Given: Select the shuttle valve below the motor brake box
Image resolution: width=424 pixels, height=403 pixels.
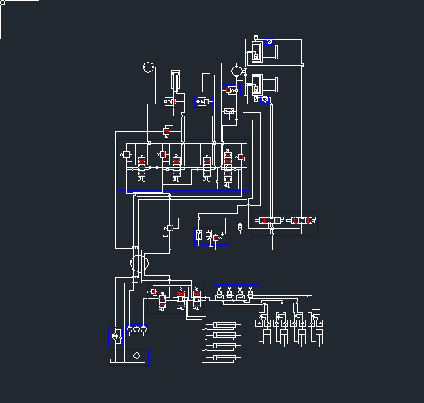Looking at the screenshot, I should tap(229, 111).
